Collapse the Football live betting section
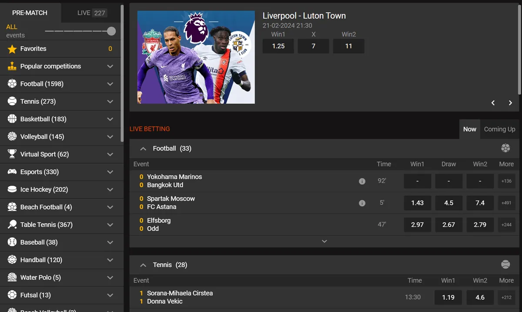 pyautogui.click(x=143, y=148)
